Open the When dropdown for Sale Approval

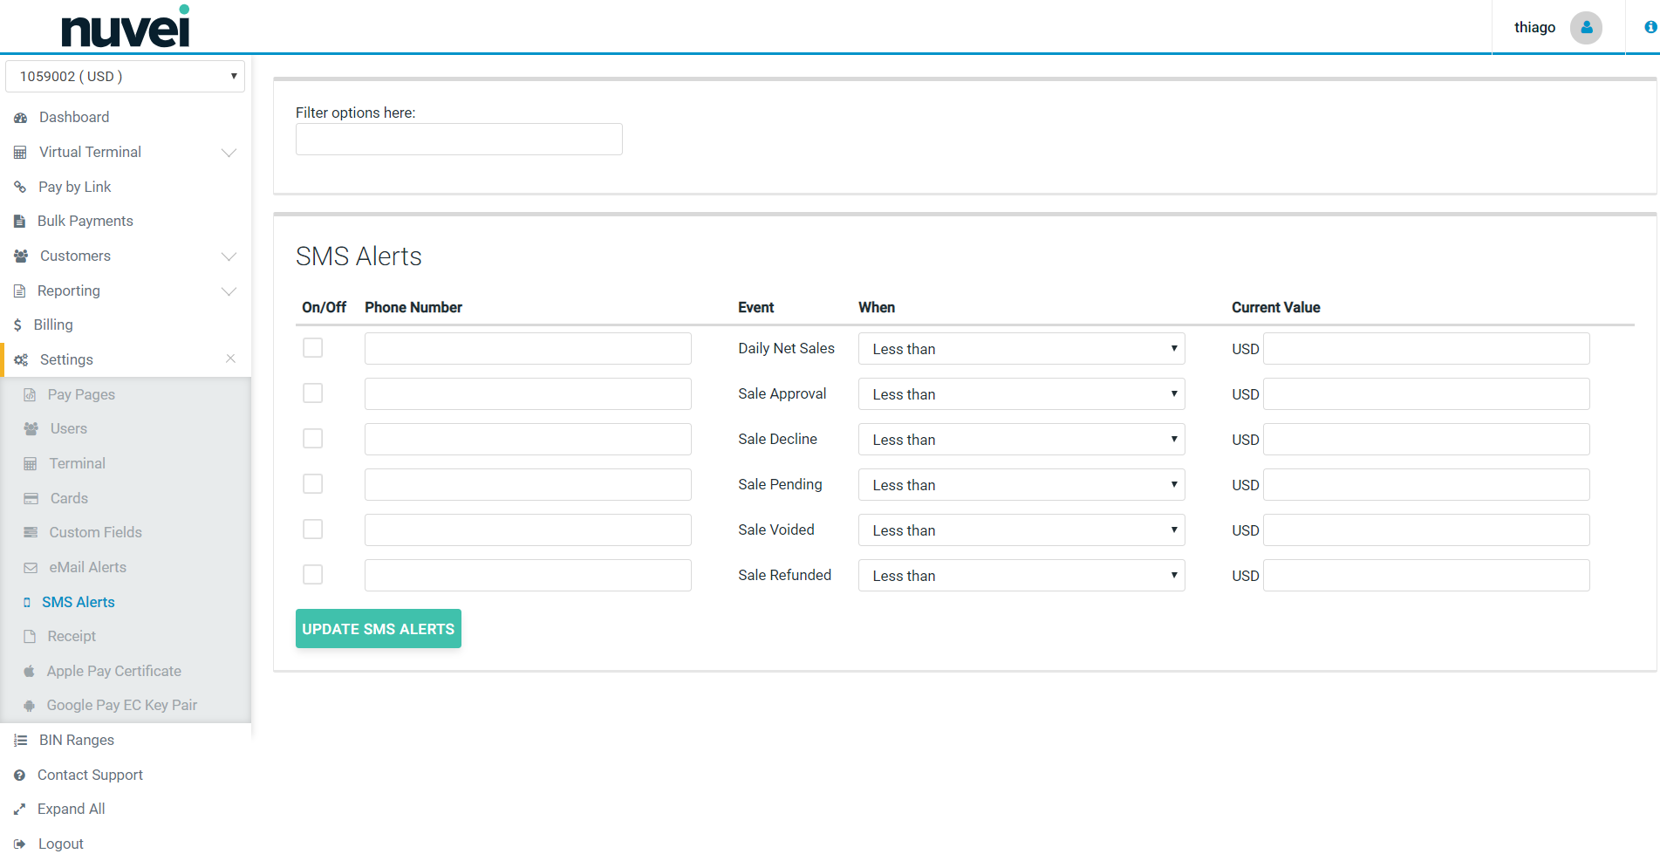pyautogui.click(x=1021, y=394)
